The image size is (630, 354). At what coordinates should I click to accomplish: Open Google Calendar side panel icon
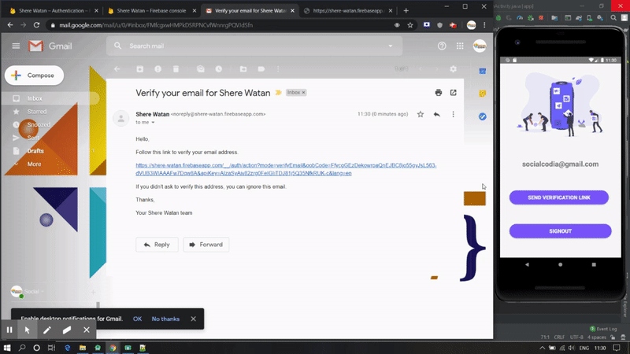[x=483, y=71]
